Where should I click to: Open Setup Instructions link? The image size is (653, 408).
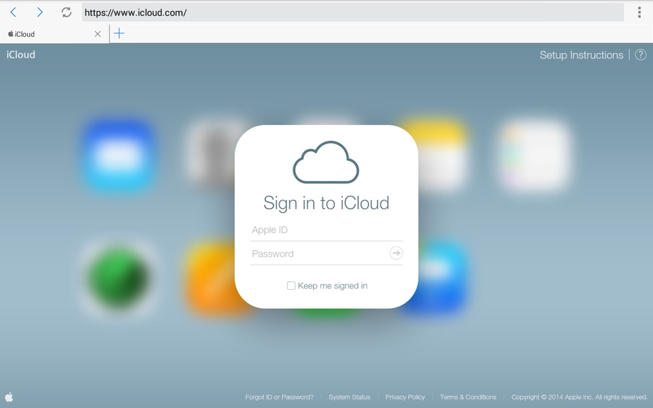[x=582, y=55]
